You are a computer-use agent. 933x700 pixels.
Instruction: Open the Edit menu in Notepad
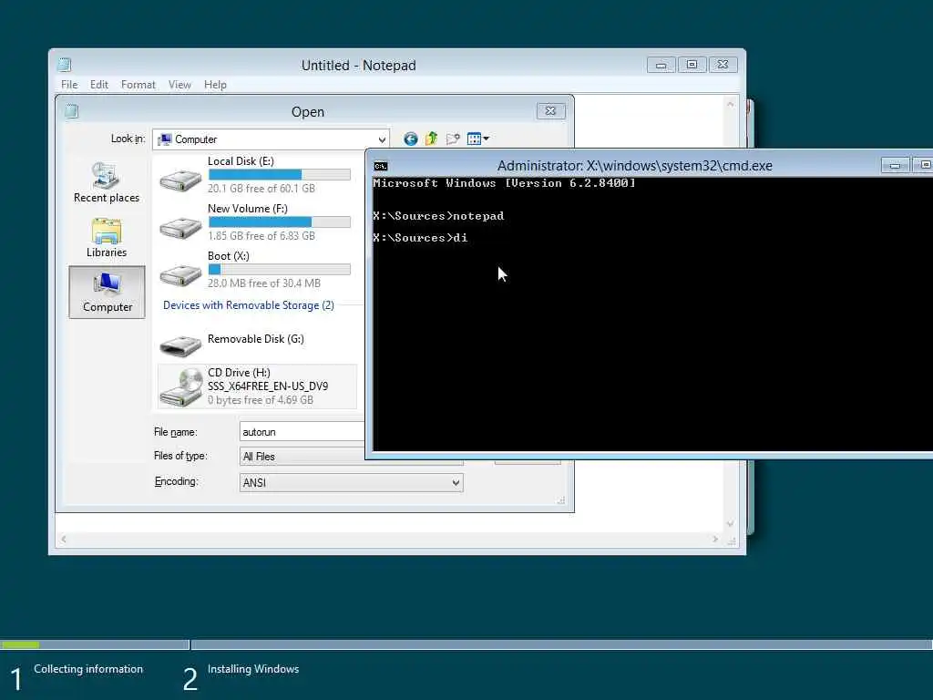(x=98, y=85)
